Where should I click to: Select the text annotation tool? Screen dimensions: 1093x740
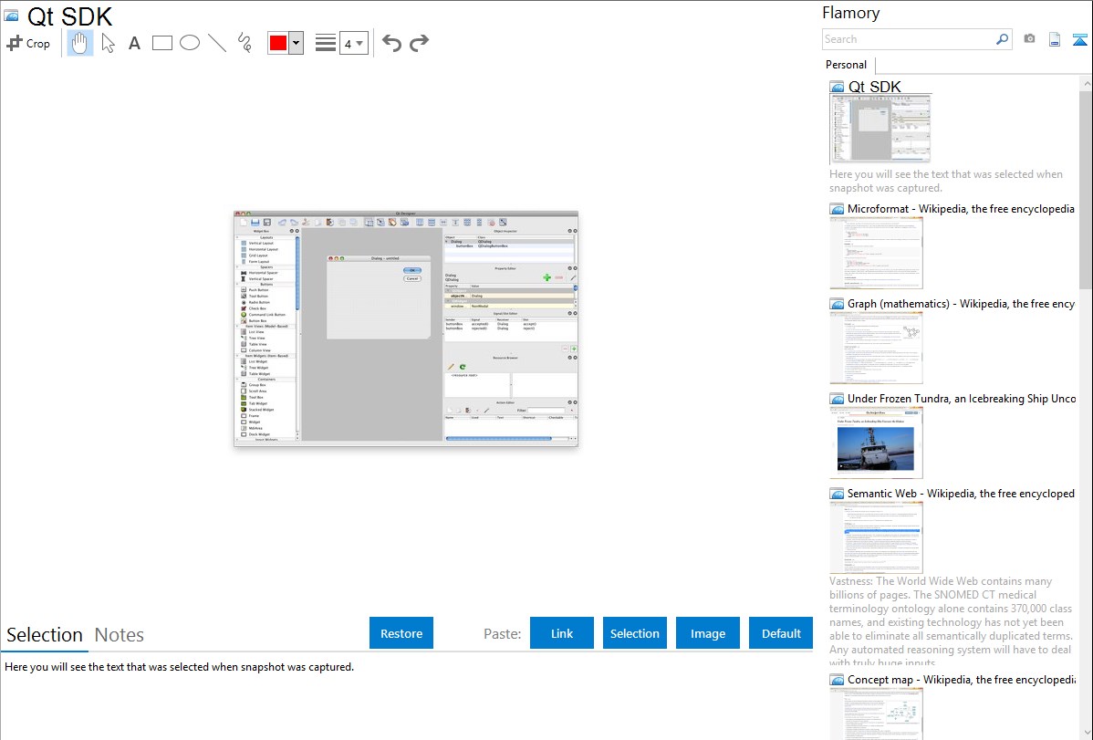pyautogui.click(x=134, y=43)
